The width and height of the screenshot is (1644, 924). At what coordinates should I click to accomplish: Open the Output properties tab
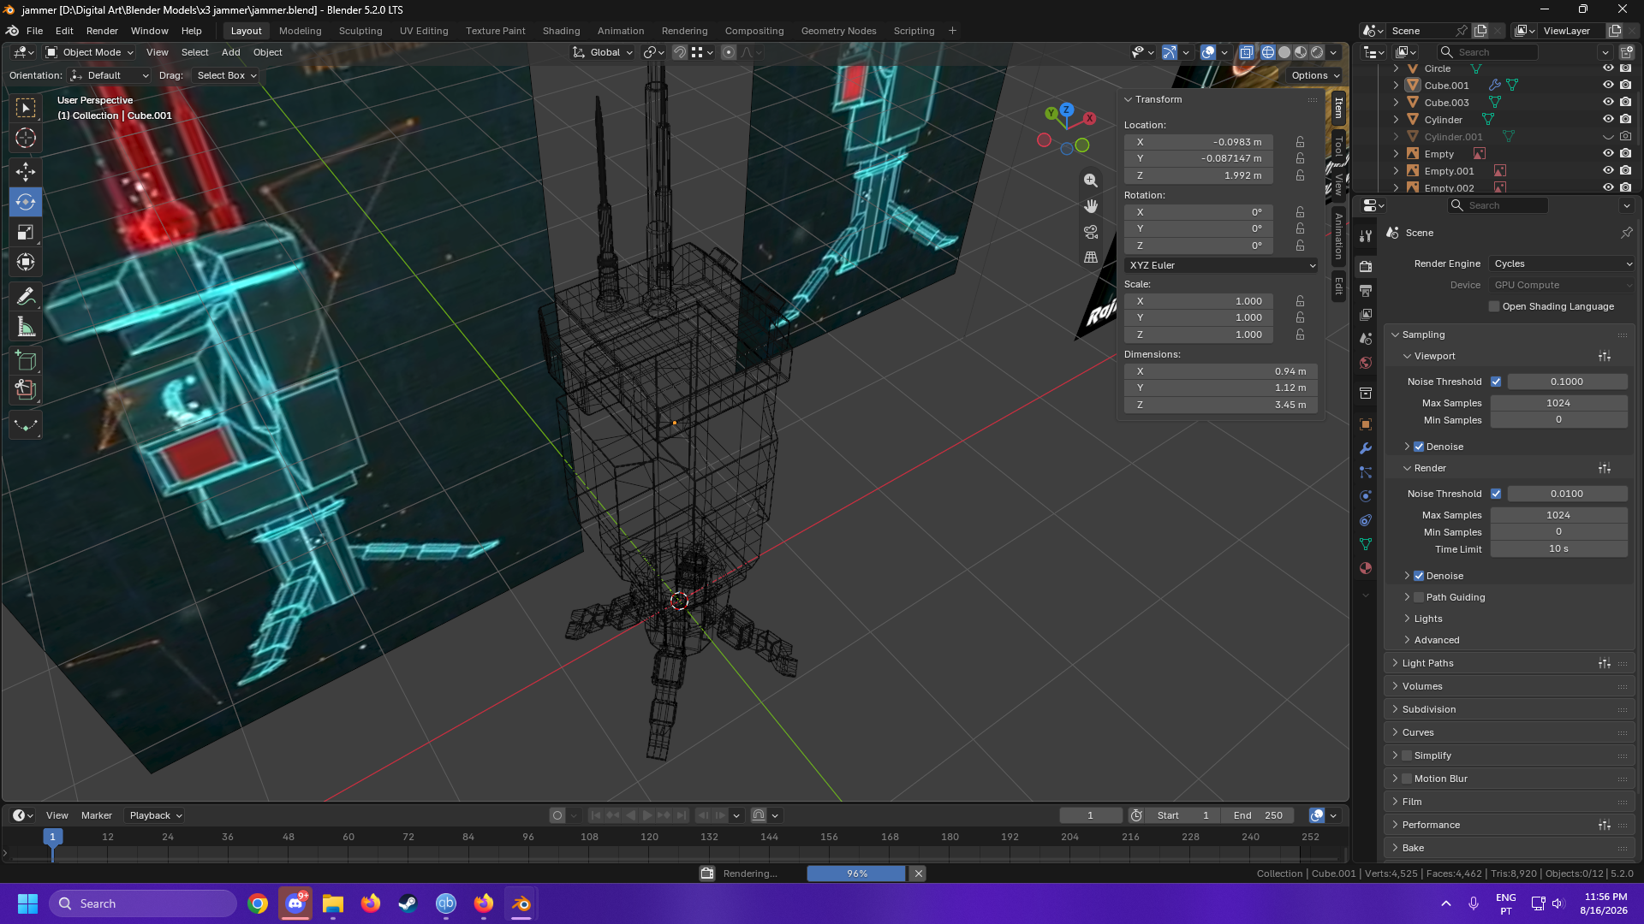1366,291
